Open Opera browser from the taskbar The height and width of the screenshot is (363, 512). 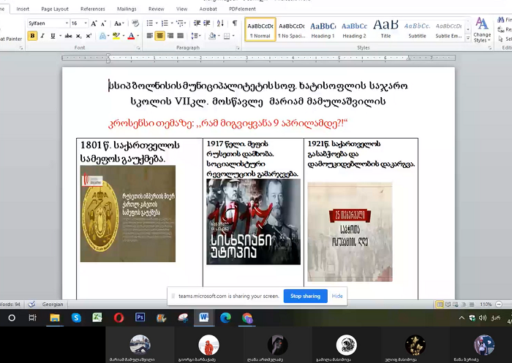[x=118, y=318]
